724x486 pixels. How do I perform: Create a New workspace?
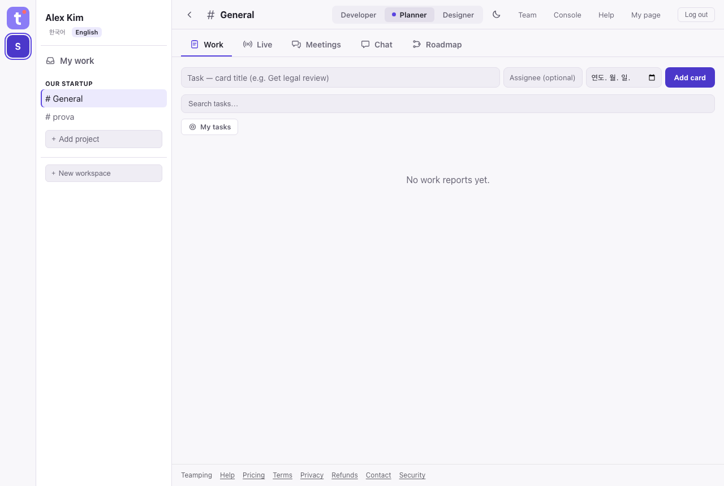coord(104,173)
